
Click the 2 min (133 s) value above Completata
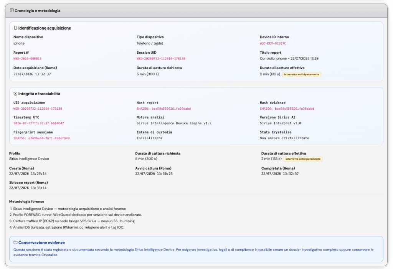point(271,159)
